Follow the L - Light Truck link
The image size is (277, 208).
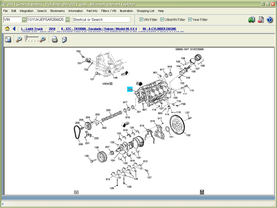coord(32,29)
